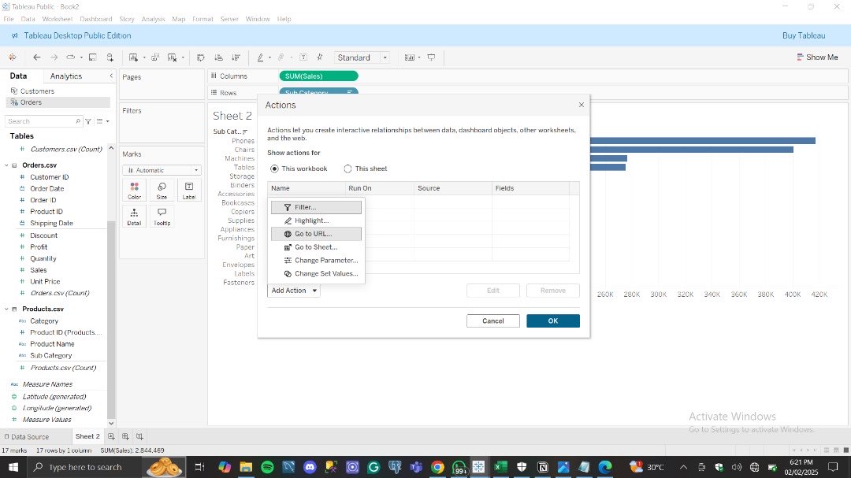
Task: Open the Size mark card
Action: point(162,191)
